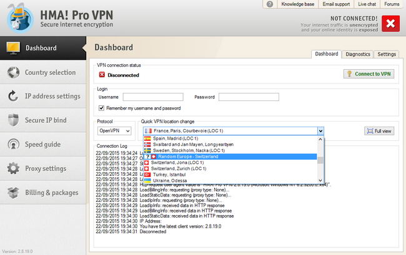The image size is (406, 255).
Task: Click the Billing & packages box icon
Action: point(13,193)
